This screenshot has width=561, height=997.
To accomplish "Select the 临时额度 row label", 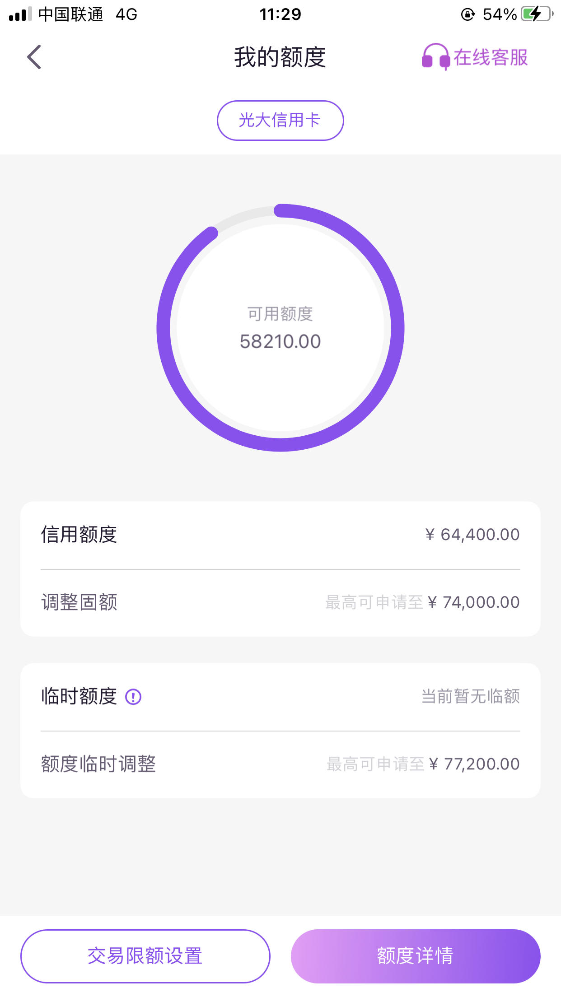I will [x=79, y=696].
